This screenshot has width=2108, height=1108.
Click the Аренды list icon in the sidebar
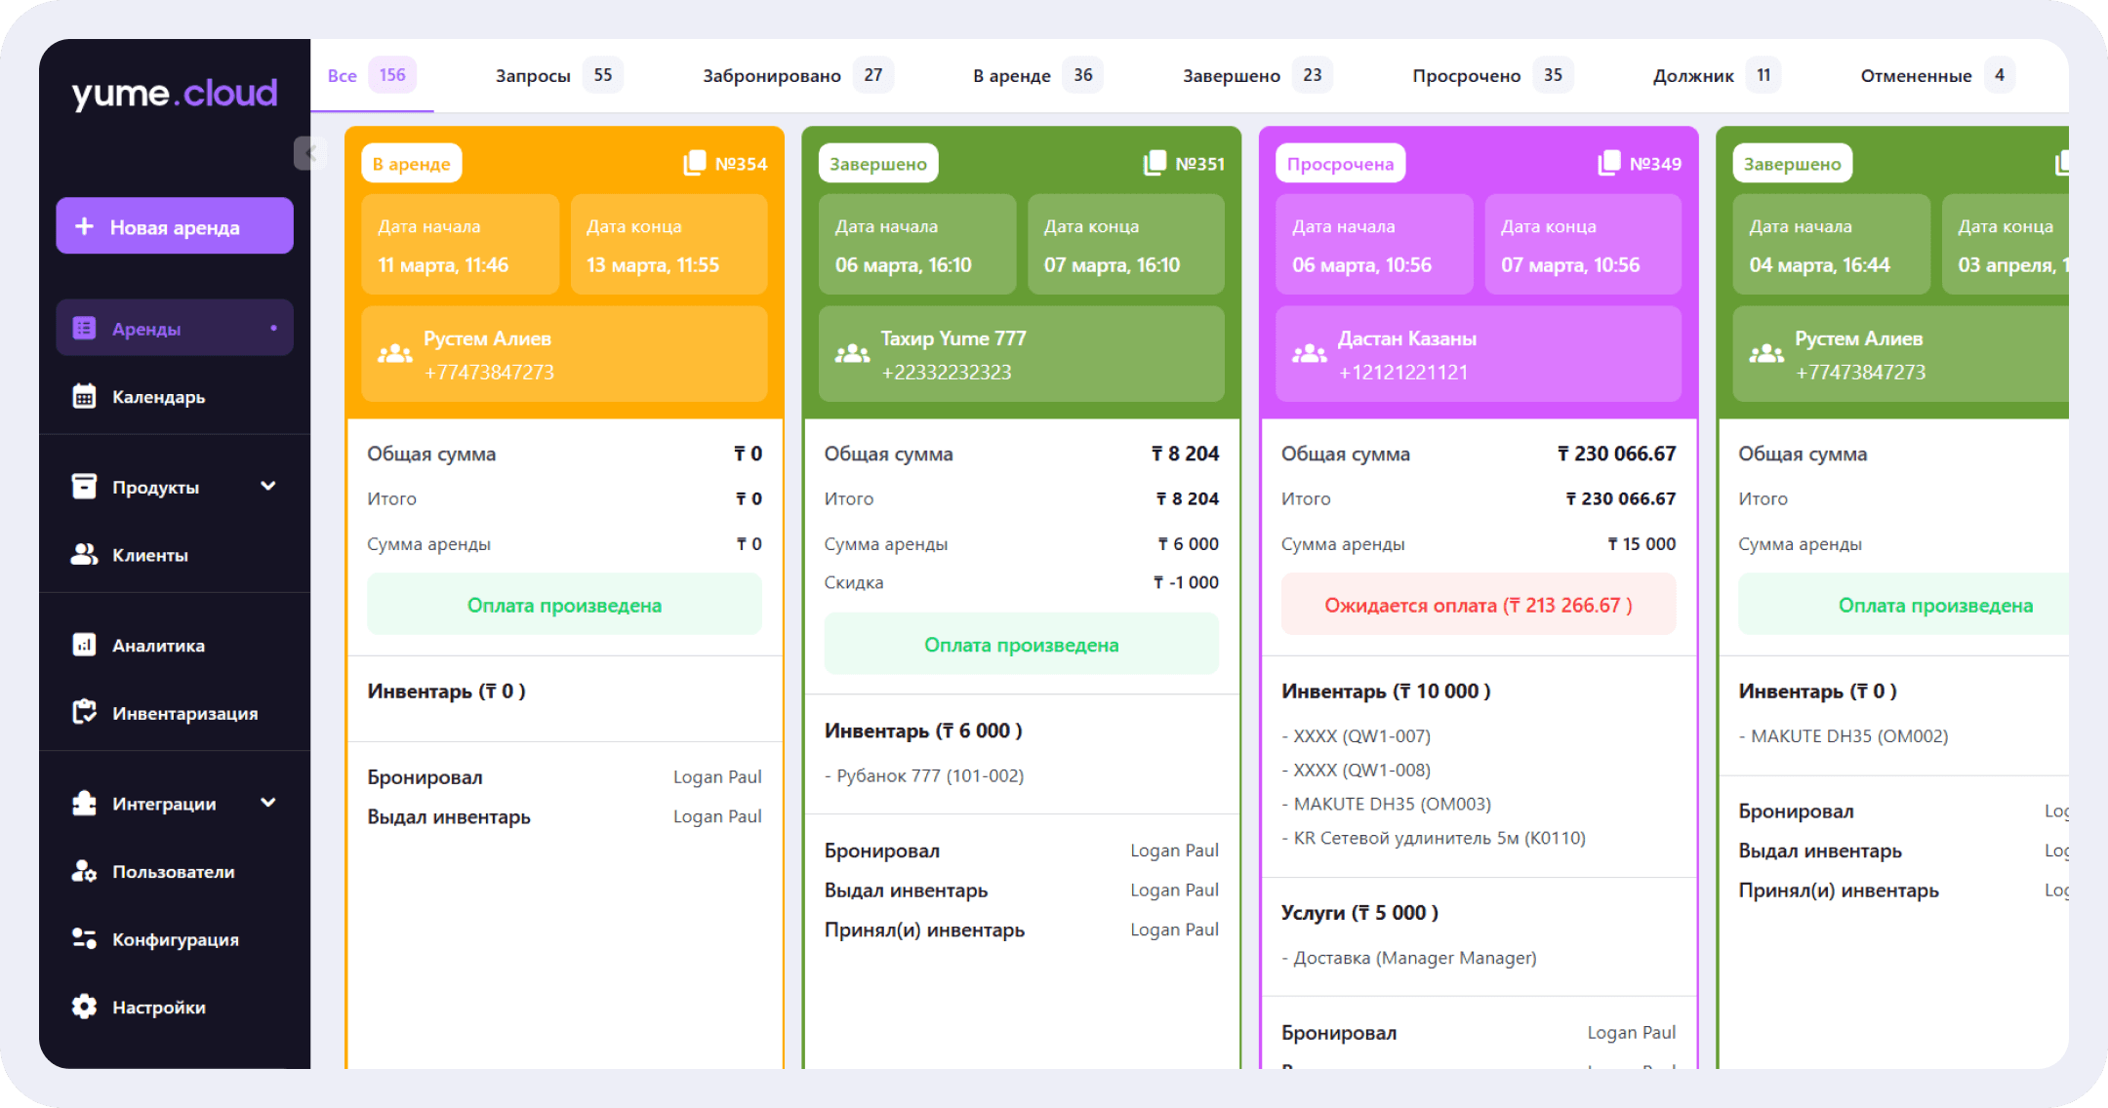(84, 329)
